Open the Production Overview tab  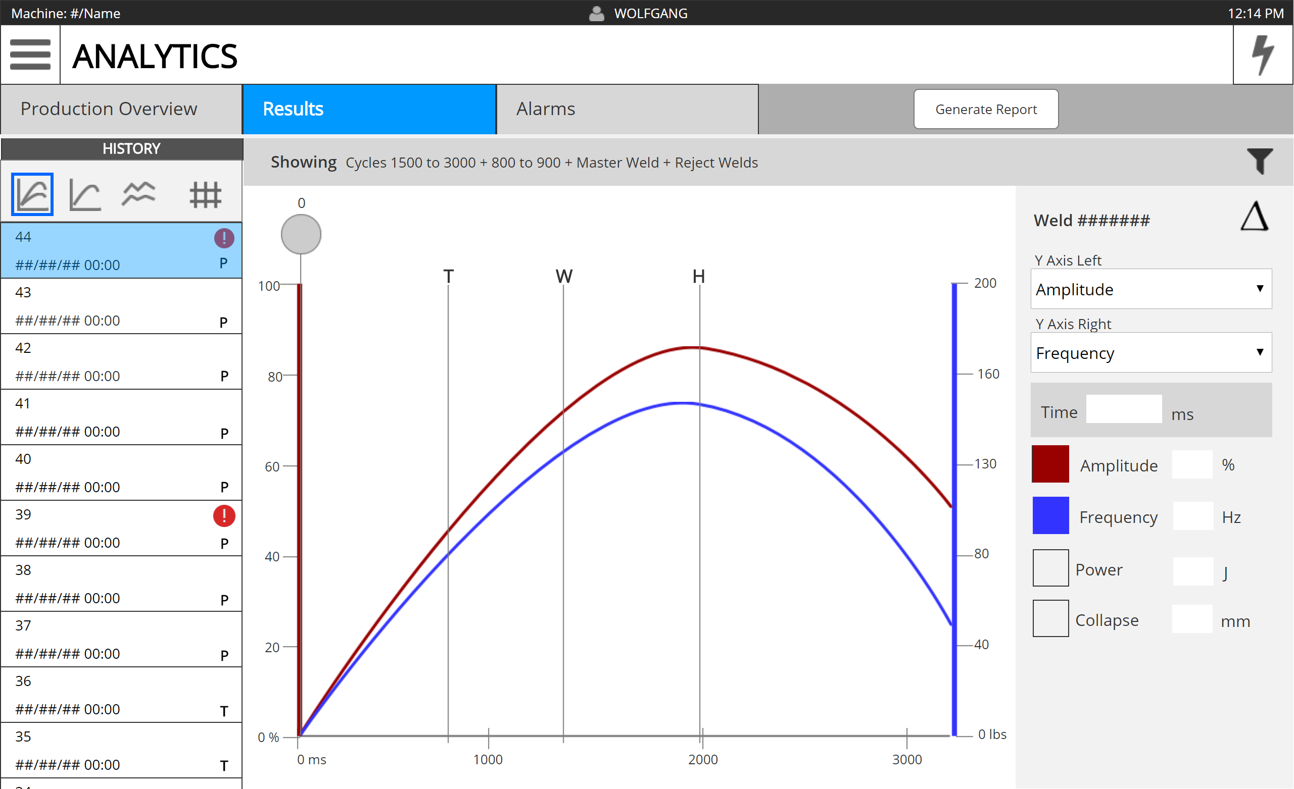click(109, 109)
